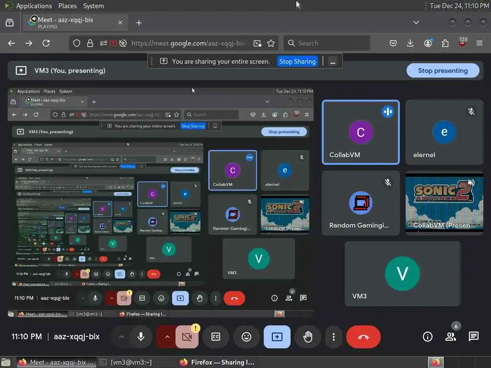Open the System menu
This screenshot has width=491, height=368.
(x=94, y=6)
